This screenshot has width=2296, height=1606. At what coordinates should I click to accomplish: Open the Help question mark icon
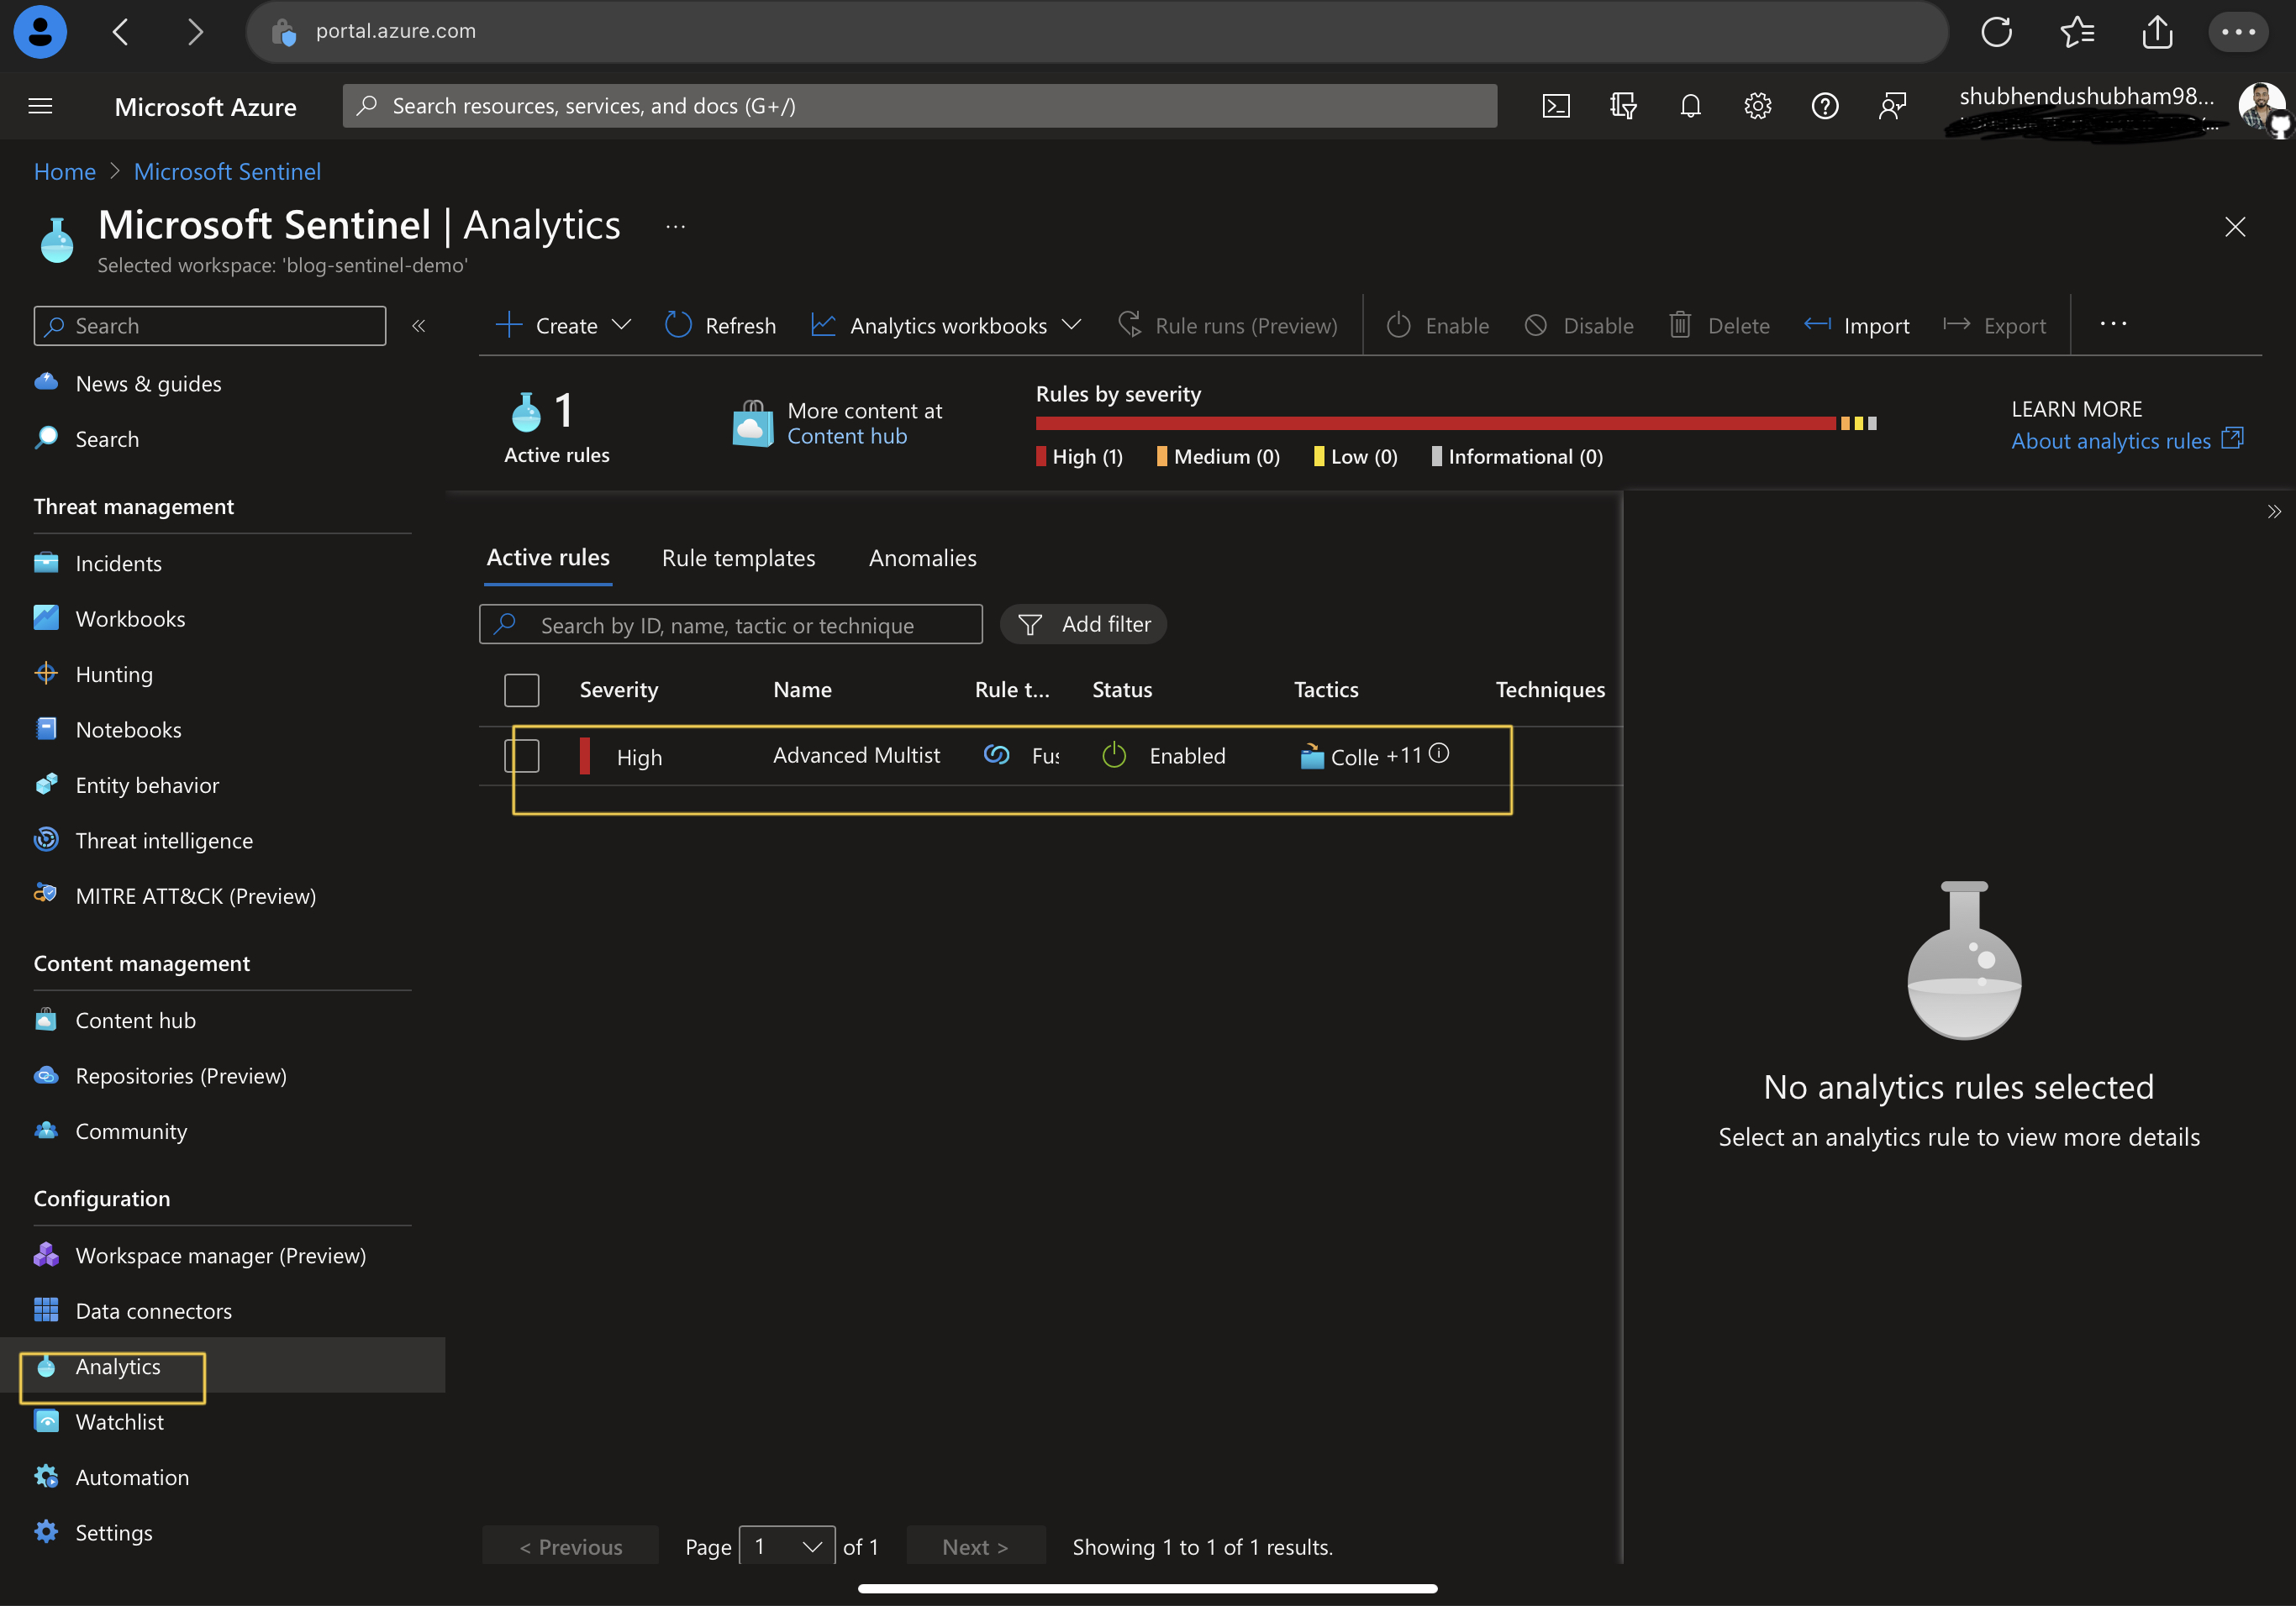click(1825, 106)
